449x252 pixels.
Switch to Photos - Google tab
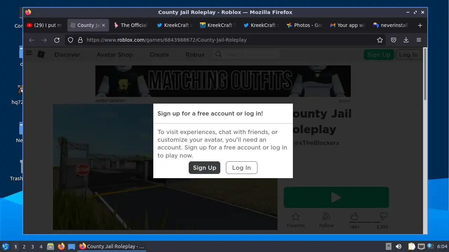coord(304,25)
